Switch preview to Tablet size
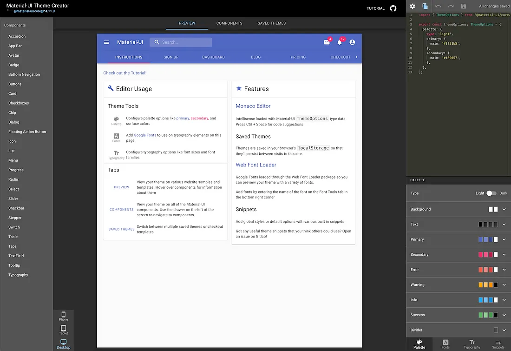The height and width of the screenshot is (351, 511). (x=64, y=330)
